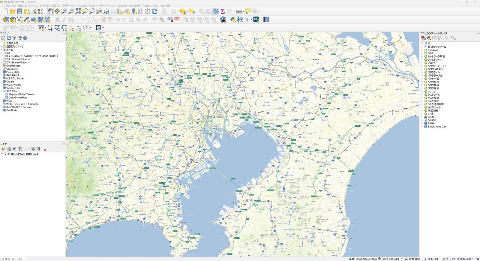The width and height of the screenshot is (480, 261).
Task: Click the Zoom In magnifier tool
Action: pos(64,11)
